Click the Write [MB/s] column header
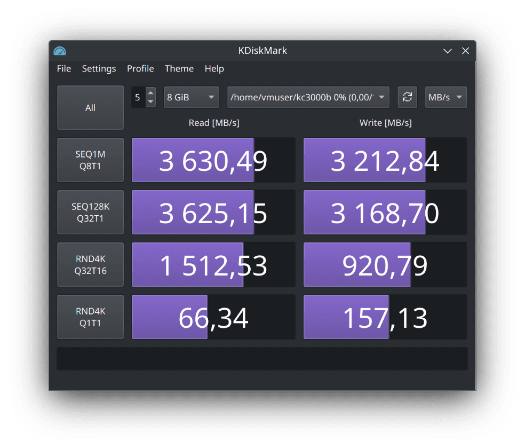The height and width of the screenshot is (448, 525). [x=385, y=123]
